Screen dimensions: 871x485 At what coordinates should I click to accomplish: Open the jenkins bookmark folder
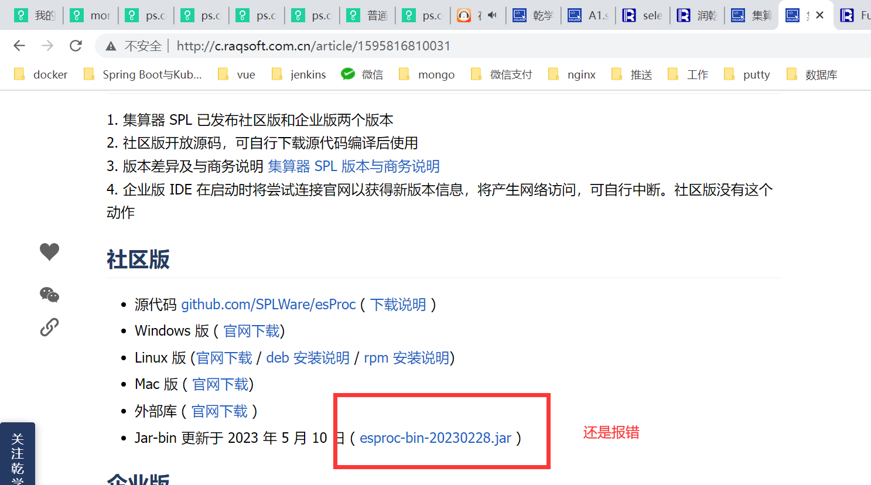click(299, 74)
